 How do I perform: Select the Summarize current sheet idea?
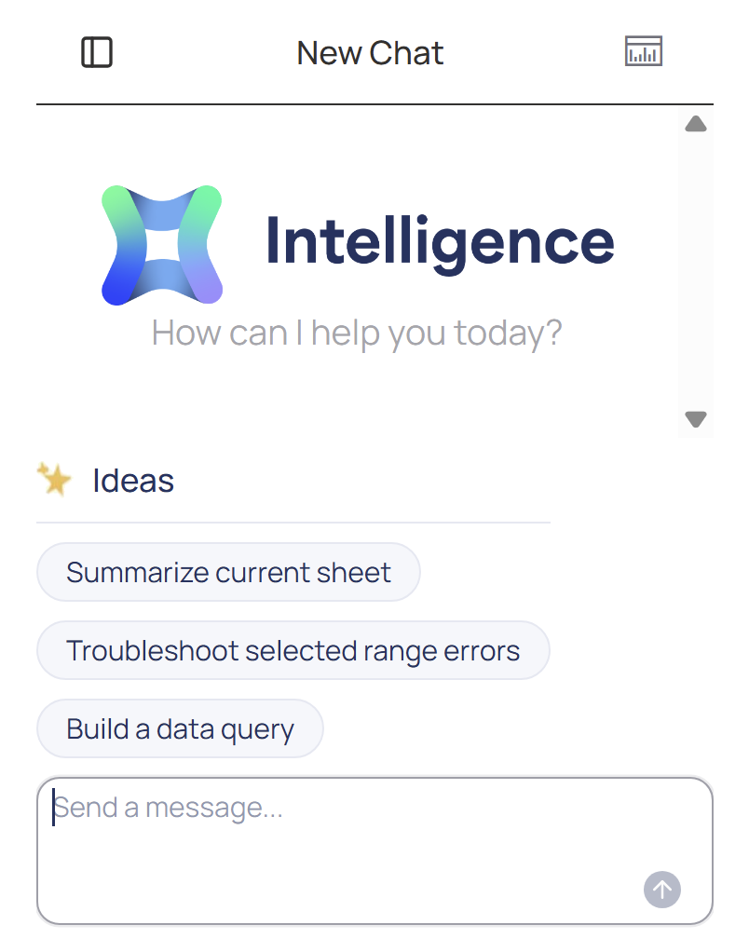tap(228, 572)
